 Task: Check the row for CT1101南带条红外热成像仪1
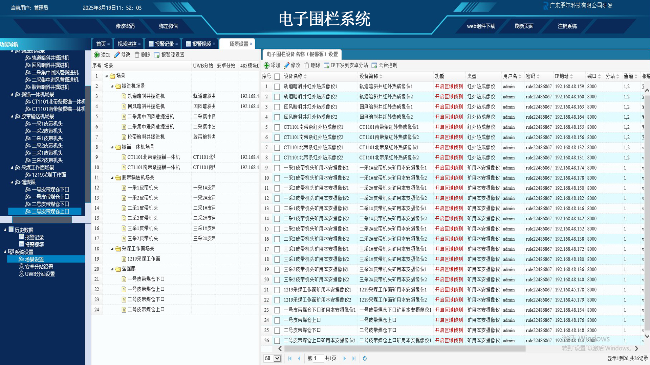coord(277,127)
